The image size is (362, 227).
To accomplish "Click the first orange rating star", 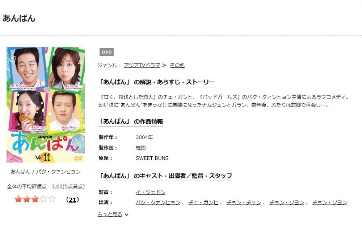I will pyautogui.click(x=18, y=199).
